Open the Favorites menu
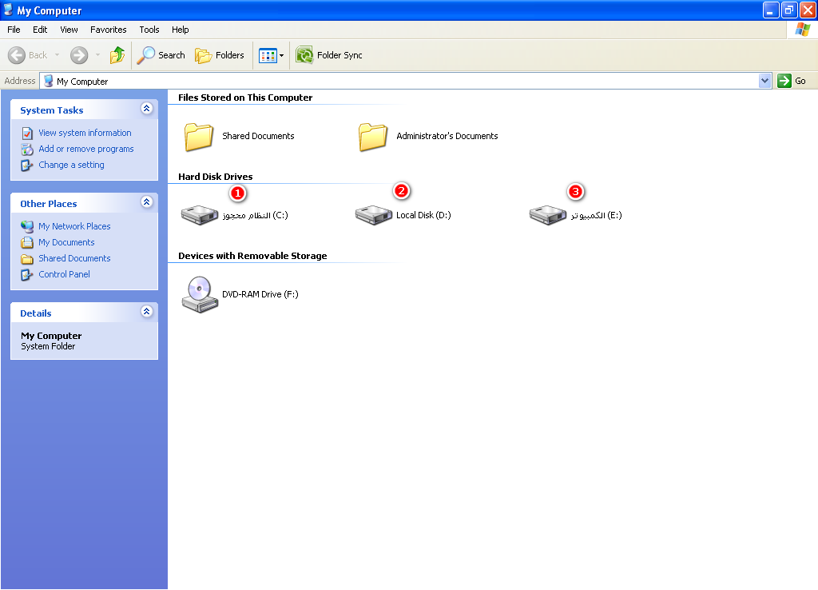This screenshot has height=590, width=818. coord(108,30)
